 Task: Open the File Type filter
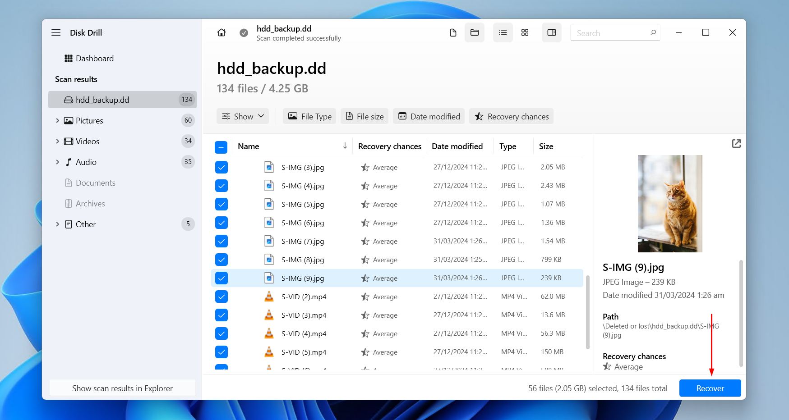click(309, 116)
